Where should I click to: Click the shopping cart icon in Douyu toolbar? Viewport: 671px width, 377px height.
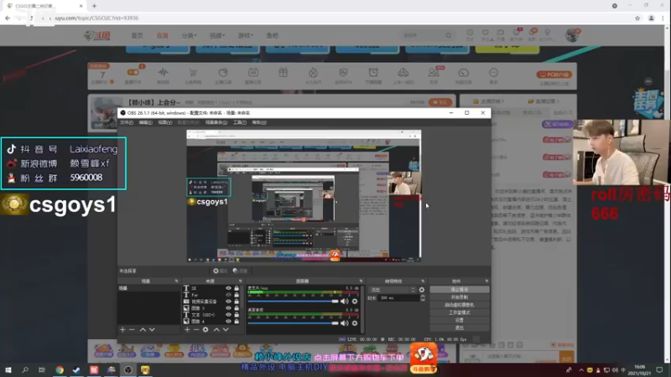pyautogui.click(x=193, y=73)
